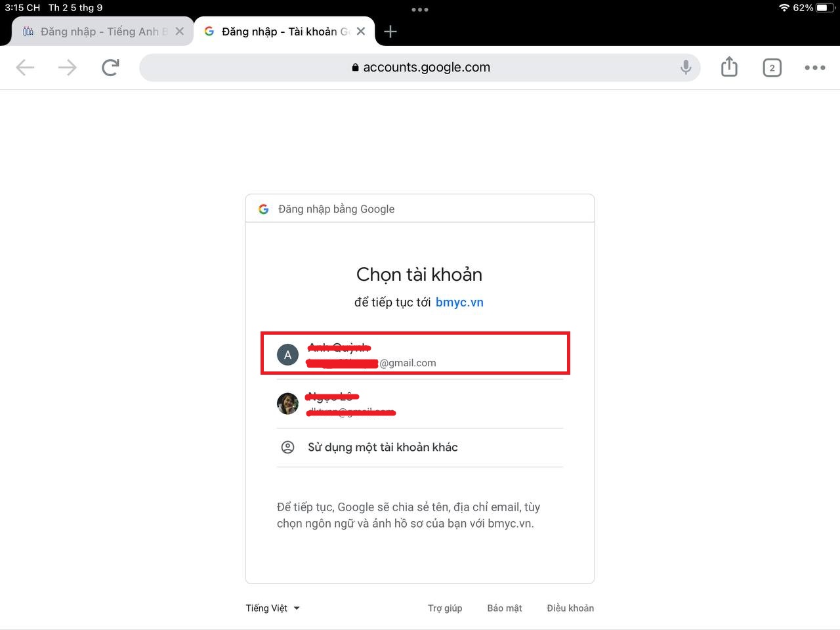Click the person icon for another account
Screen dimensions: 840x630
click(x=287, y=447)
